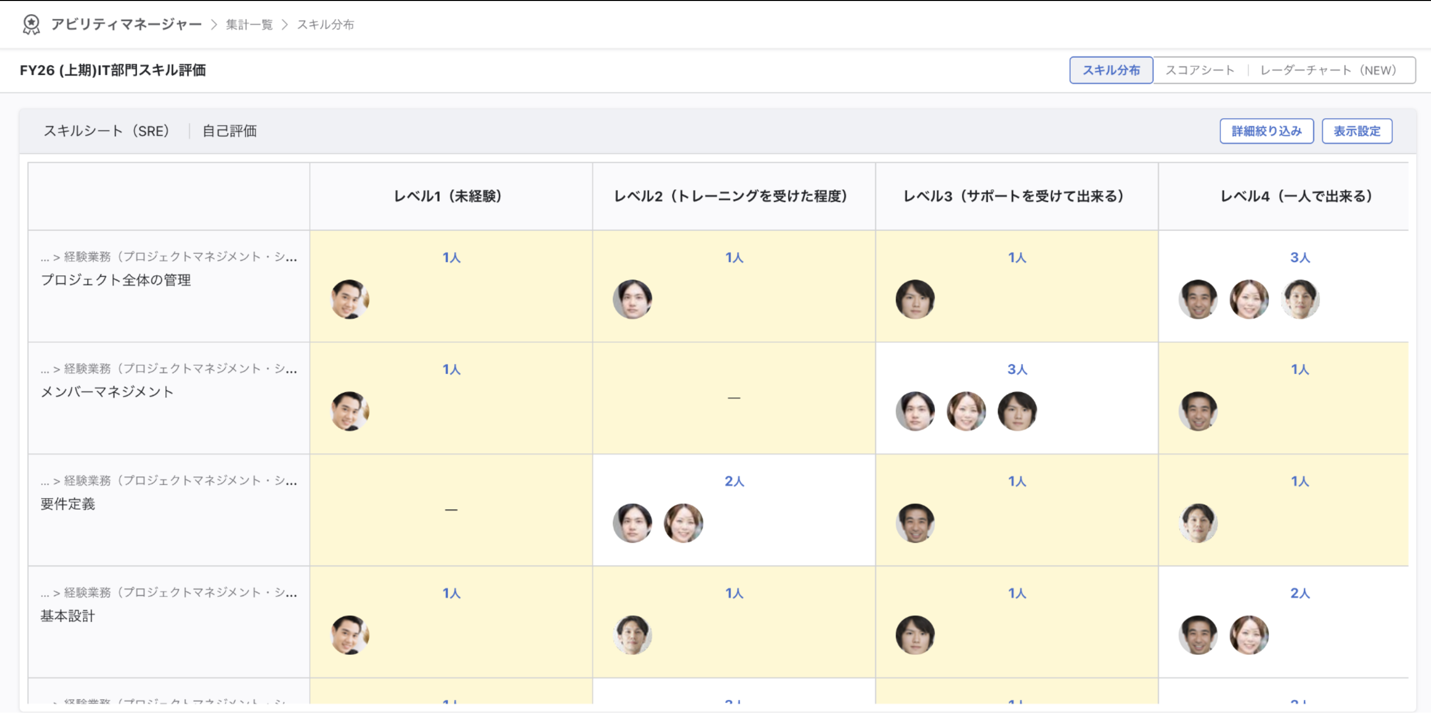Click avatar in メンバーマネジメント Level 1 cell
This screenshot has width=1431, height=717.
[350, 411]
